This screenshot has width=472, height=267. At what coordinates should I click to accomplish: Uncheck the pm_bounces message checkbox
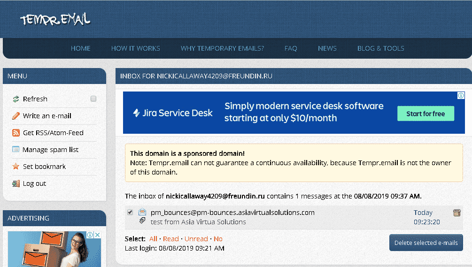[130, 213]
